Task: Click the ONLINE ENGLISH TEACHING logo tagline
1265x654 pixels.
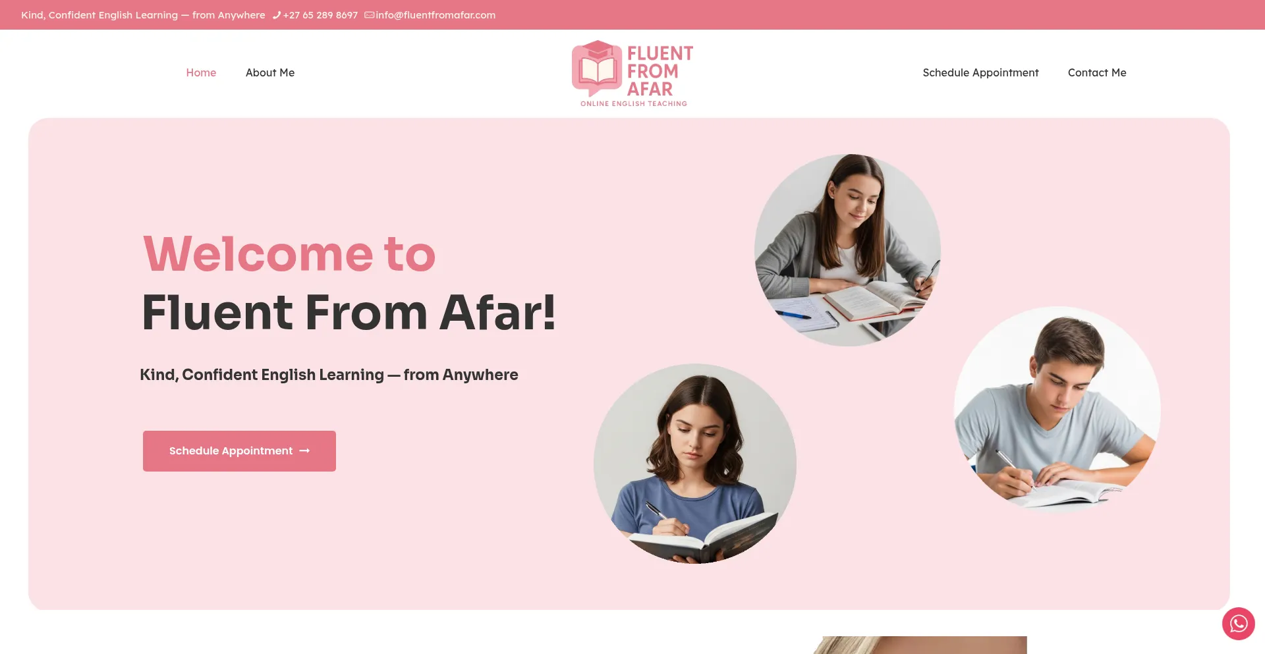Action: click(634, 103)
